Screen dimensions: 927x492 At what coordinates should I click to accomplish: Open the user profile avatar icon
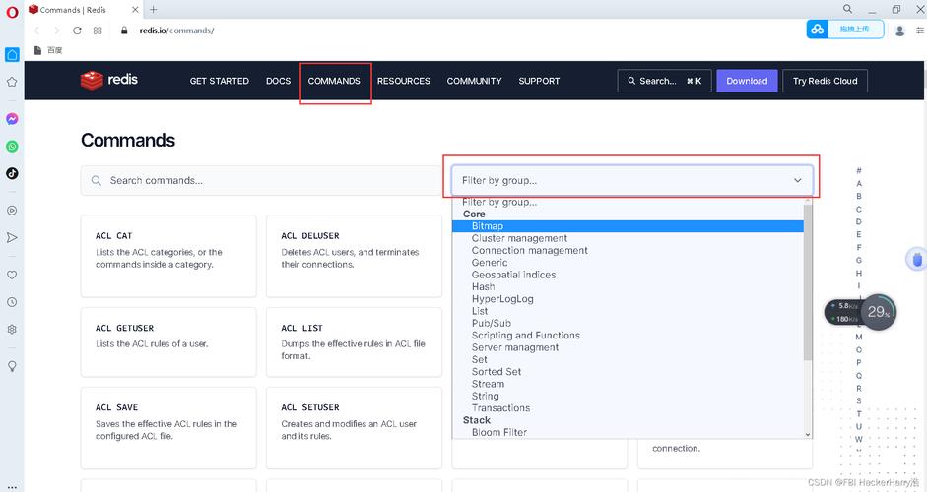click(899, 31)
